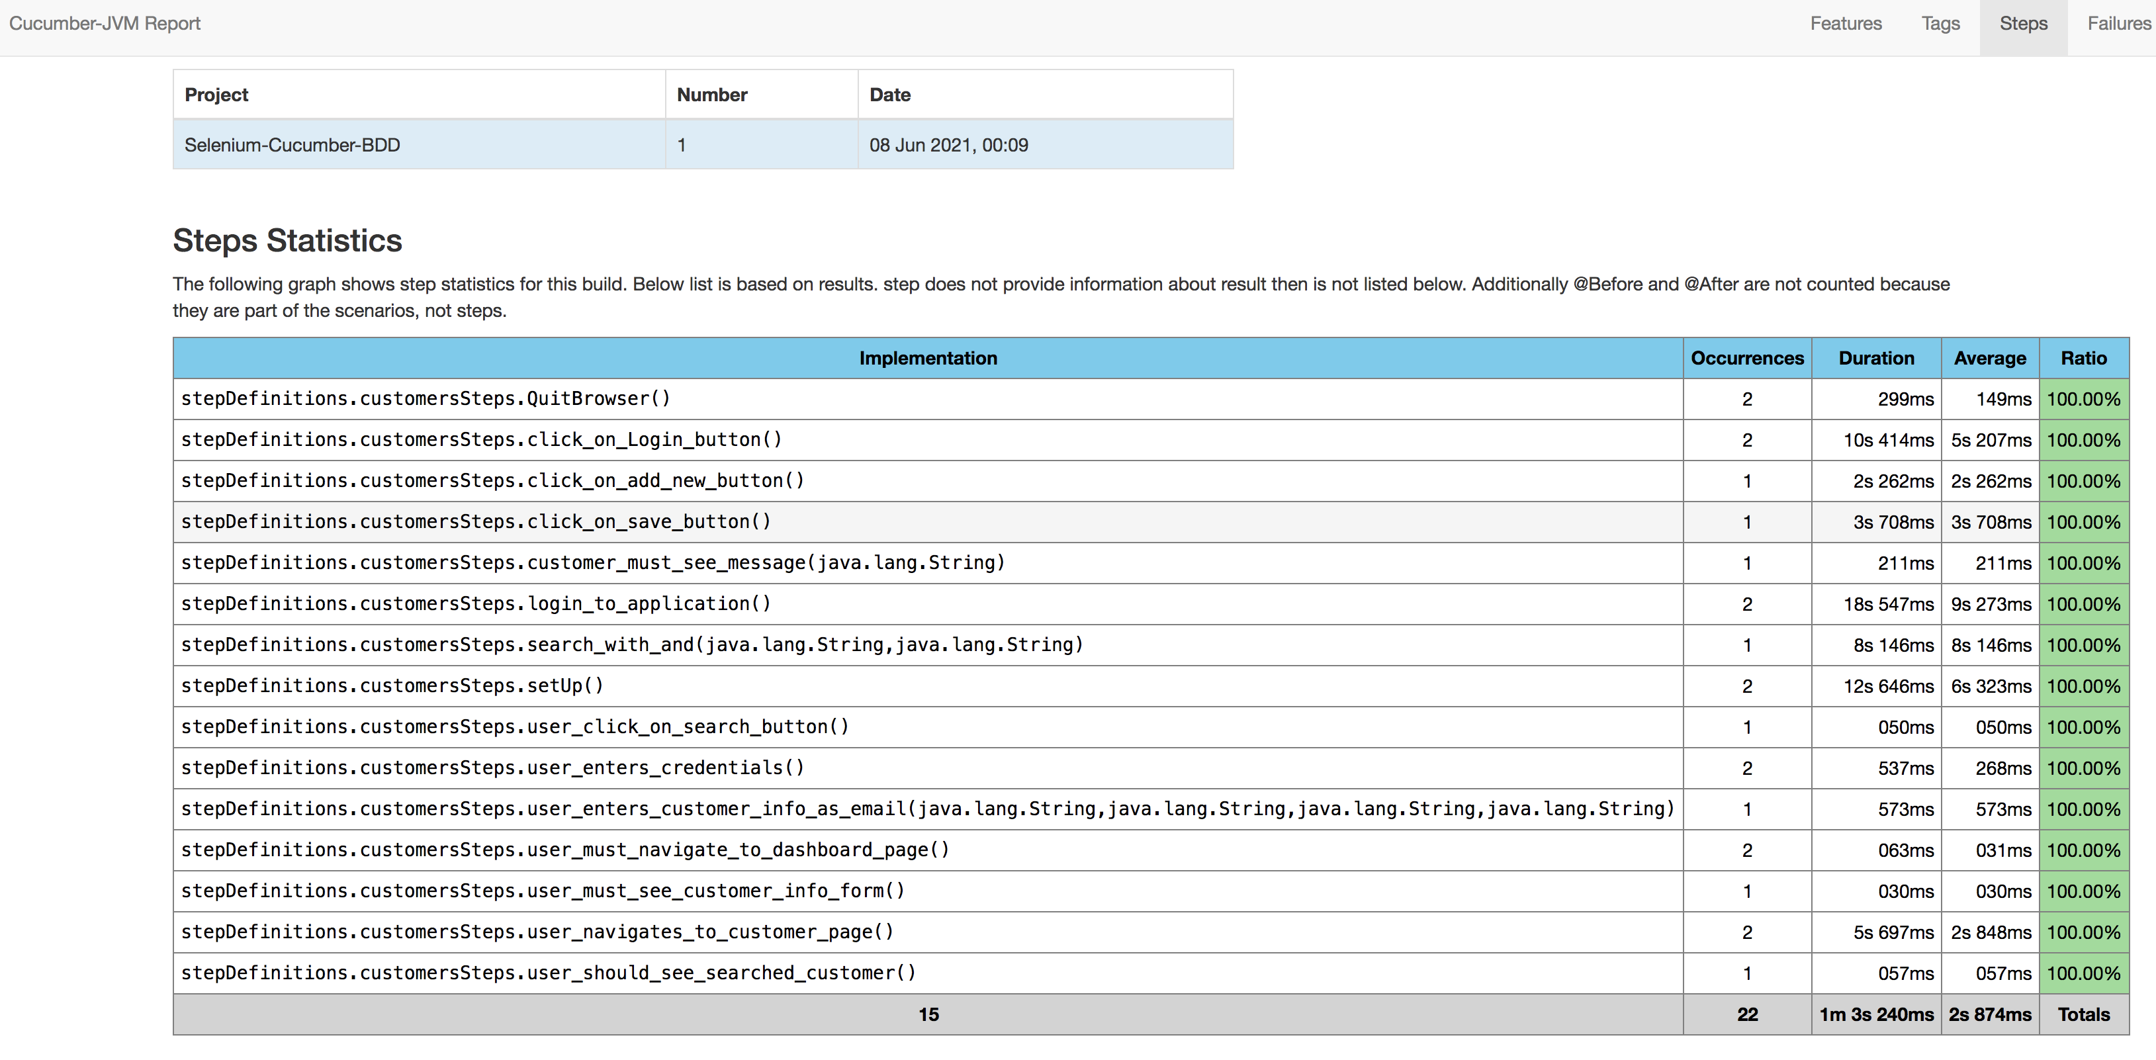The height and width of the screenshot is (1060, 2156).
Task: Sort by the Average column header
Action: click(1991, 358)
